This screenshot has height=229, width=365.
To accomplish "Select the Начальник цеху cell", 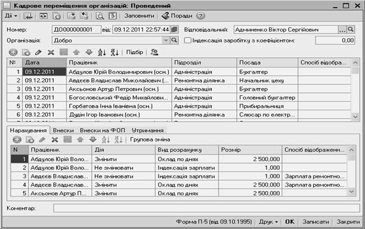I will pyautogui.click(x=267, y=81).
